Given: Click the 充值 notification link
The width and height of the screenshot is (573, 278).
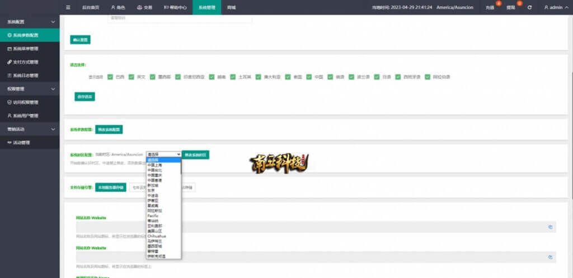Looking at the screenshot, I should click(490, 7).
